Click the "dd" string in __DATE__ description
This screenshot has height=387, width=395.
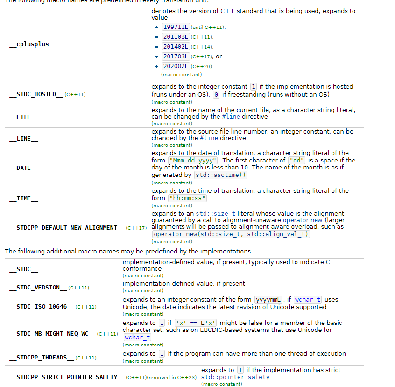tap(297, 161)
